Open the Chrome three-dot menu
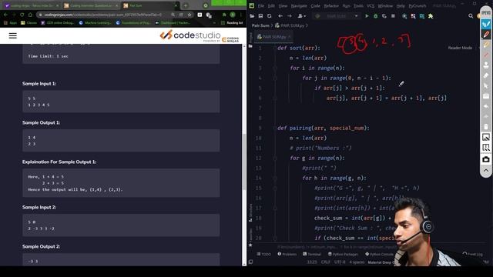Image resolution: width=493 pixels, height=277 pixels. pos(241,15)
